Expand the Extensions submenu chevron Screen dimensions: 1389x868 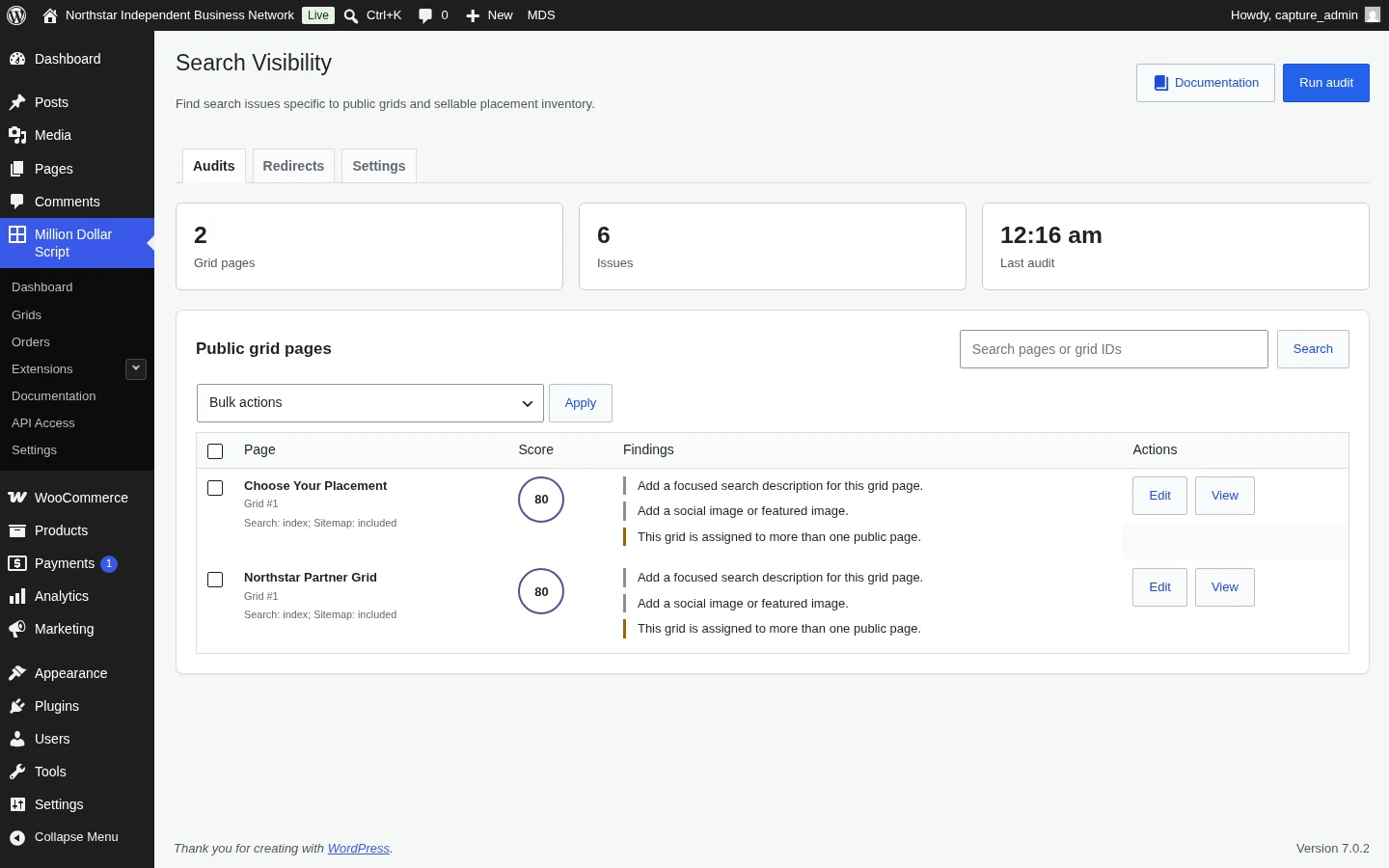[x=136, y=368]
